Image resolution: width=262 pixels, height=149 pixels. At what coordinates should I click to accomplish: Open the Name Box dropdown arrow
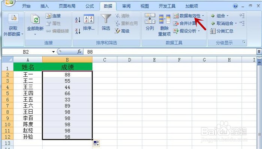tap(54, 52)
